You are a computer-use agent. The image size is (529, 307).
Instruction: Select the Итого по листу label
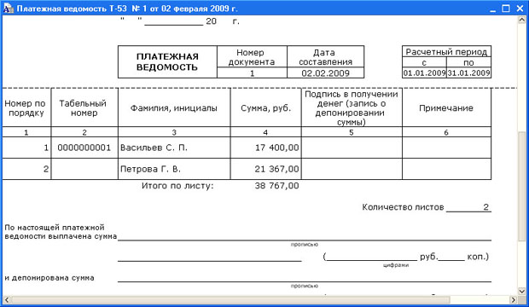pos(177,186)
